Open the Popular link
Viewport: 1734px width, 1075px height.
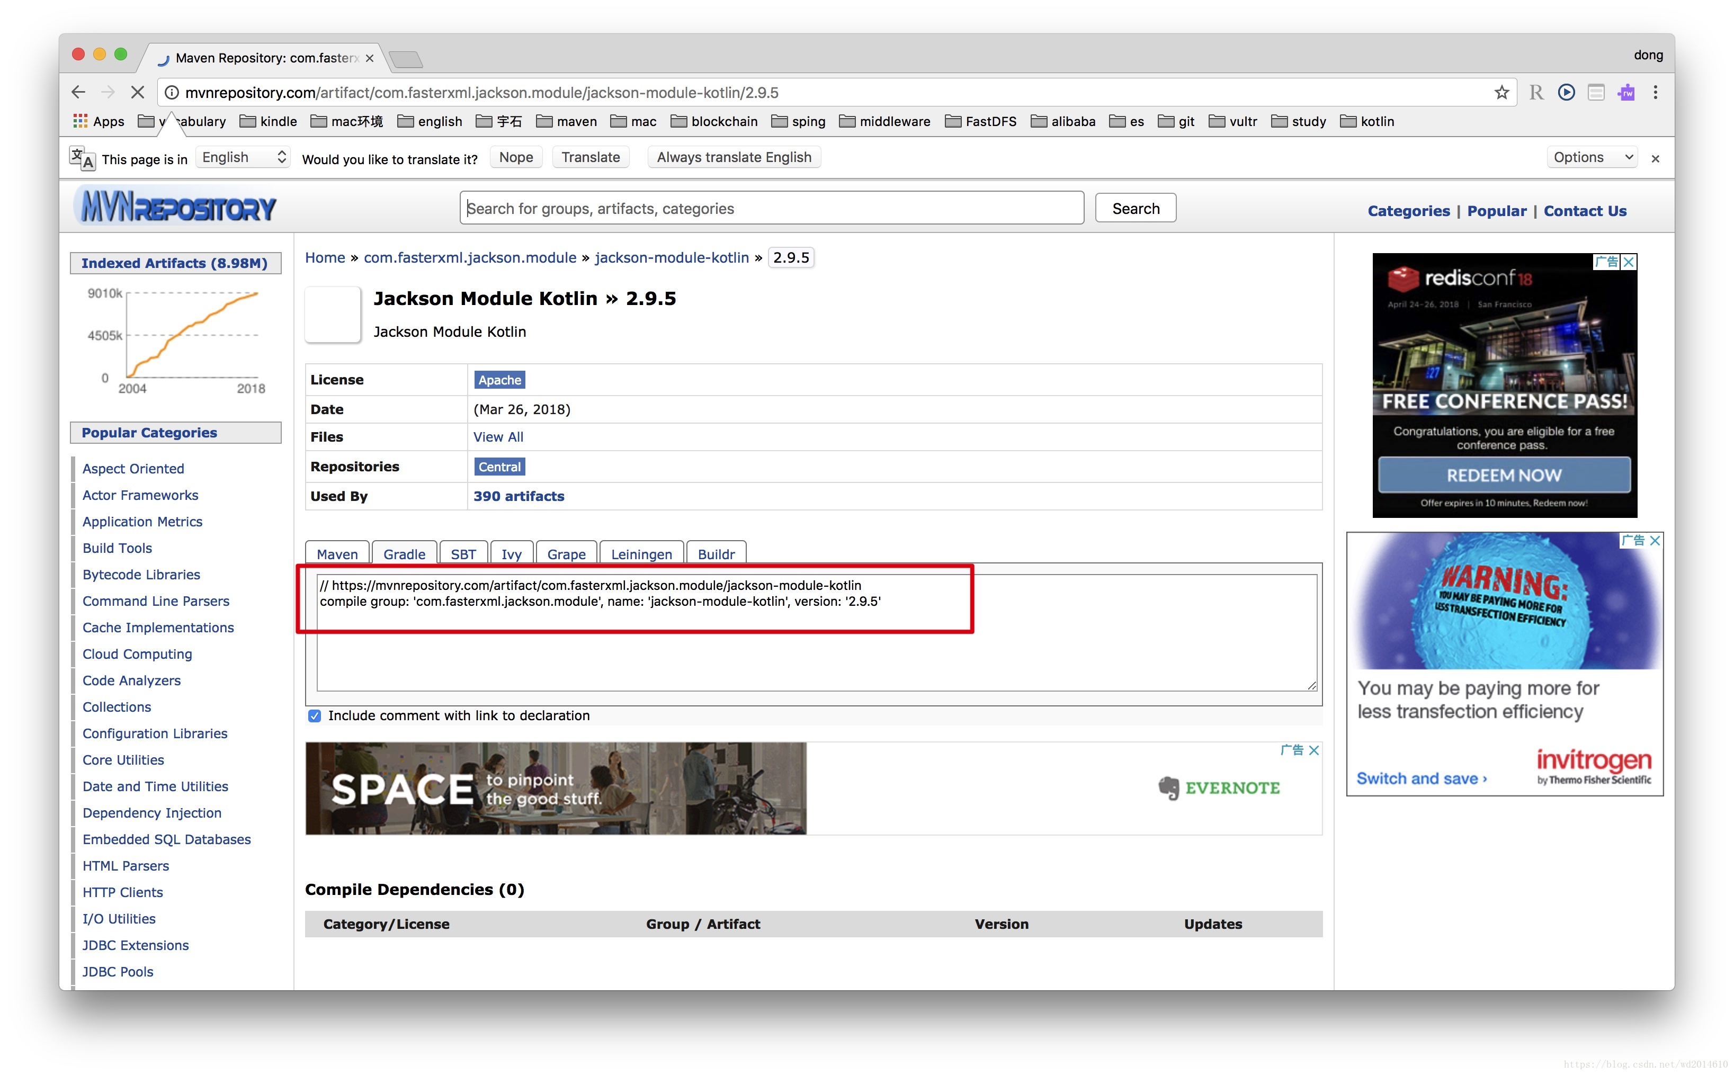(x=1497, y=211)
